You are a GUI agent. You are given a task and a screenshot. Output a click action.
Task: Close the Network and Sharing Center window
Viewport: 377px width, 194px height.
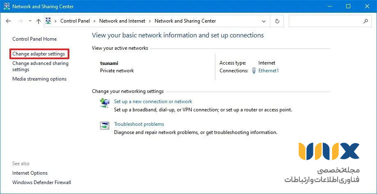[x=367, y=7]
